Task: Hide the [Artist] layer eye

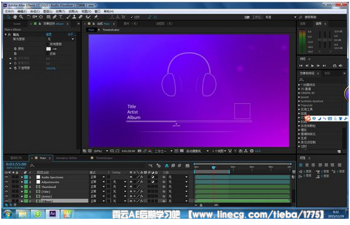Action: coord(6,196)
